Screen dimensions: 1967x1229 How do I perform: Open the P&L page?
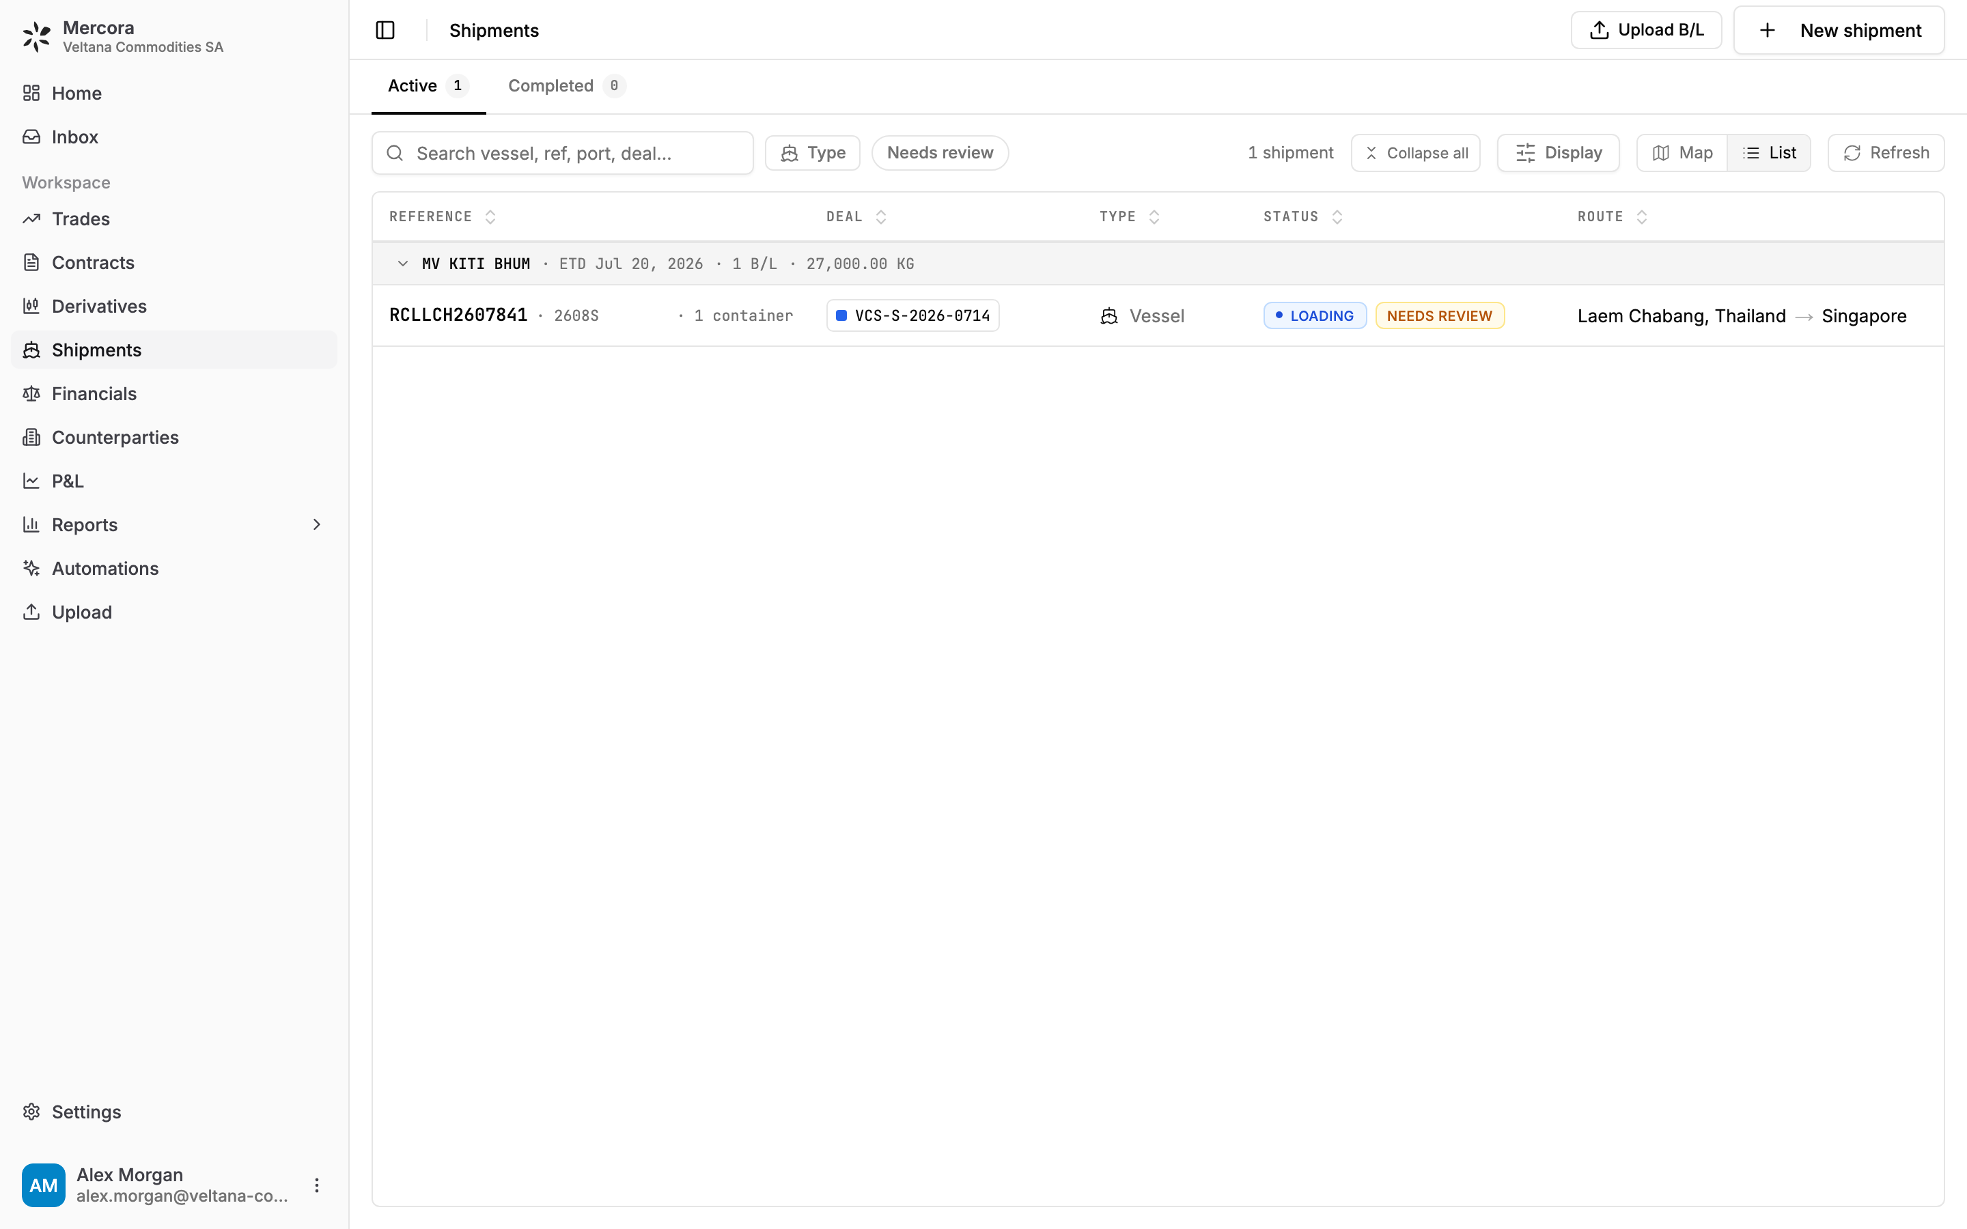click(174, 481)
